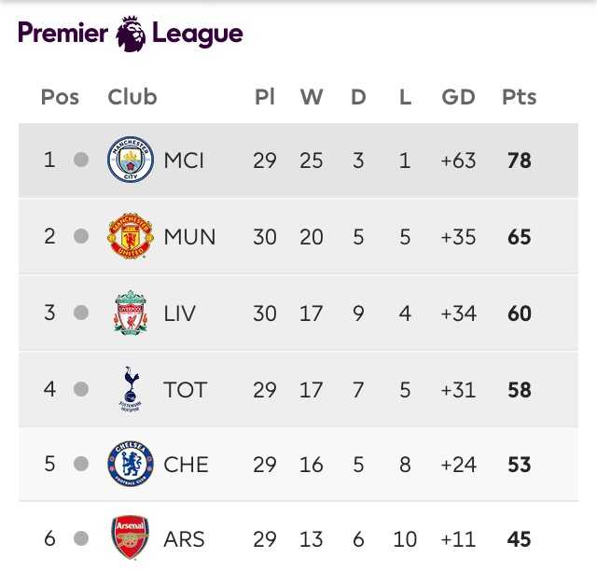Select the Pos column header
597x571 pixels.
tap(60, 97)
